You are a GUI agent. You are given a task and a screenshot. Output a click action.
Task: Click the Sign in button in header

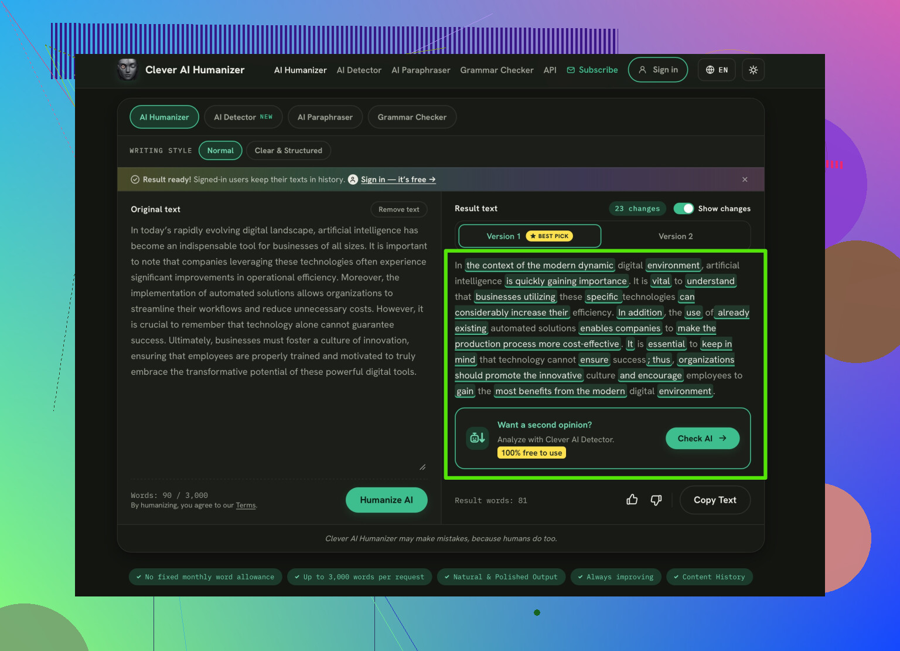tap(658, 70)
